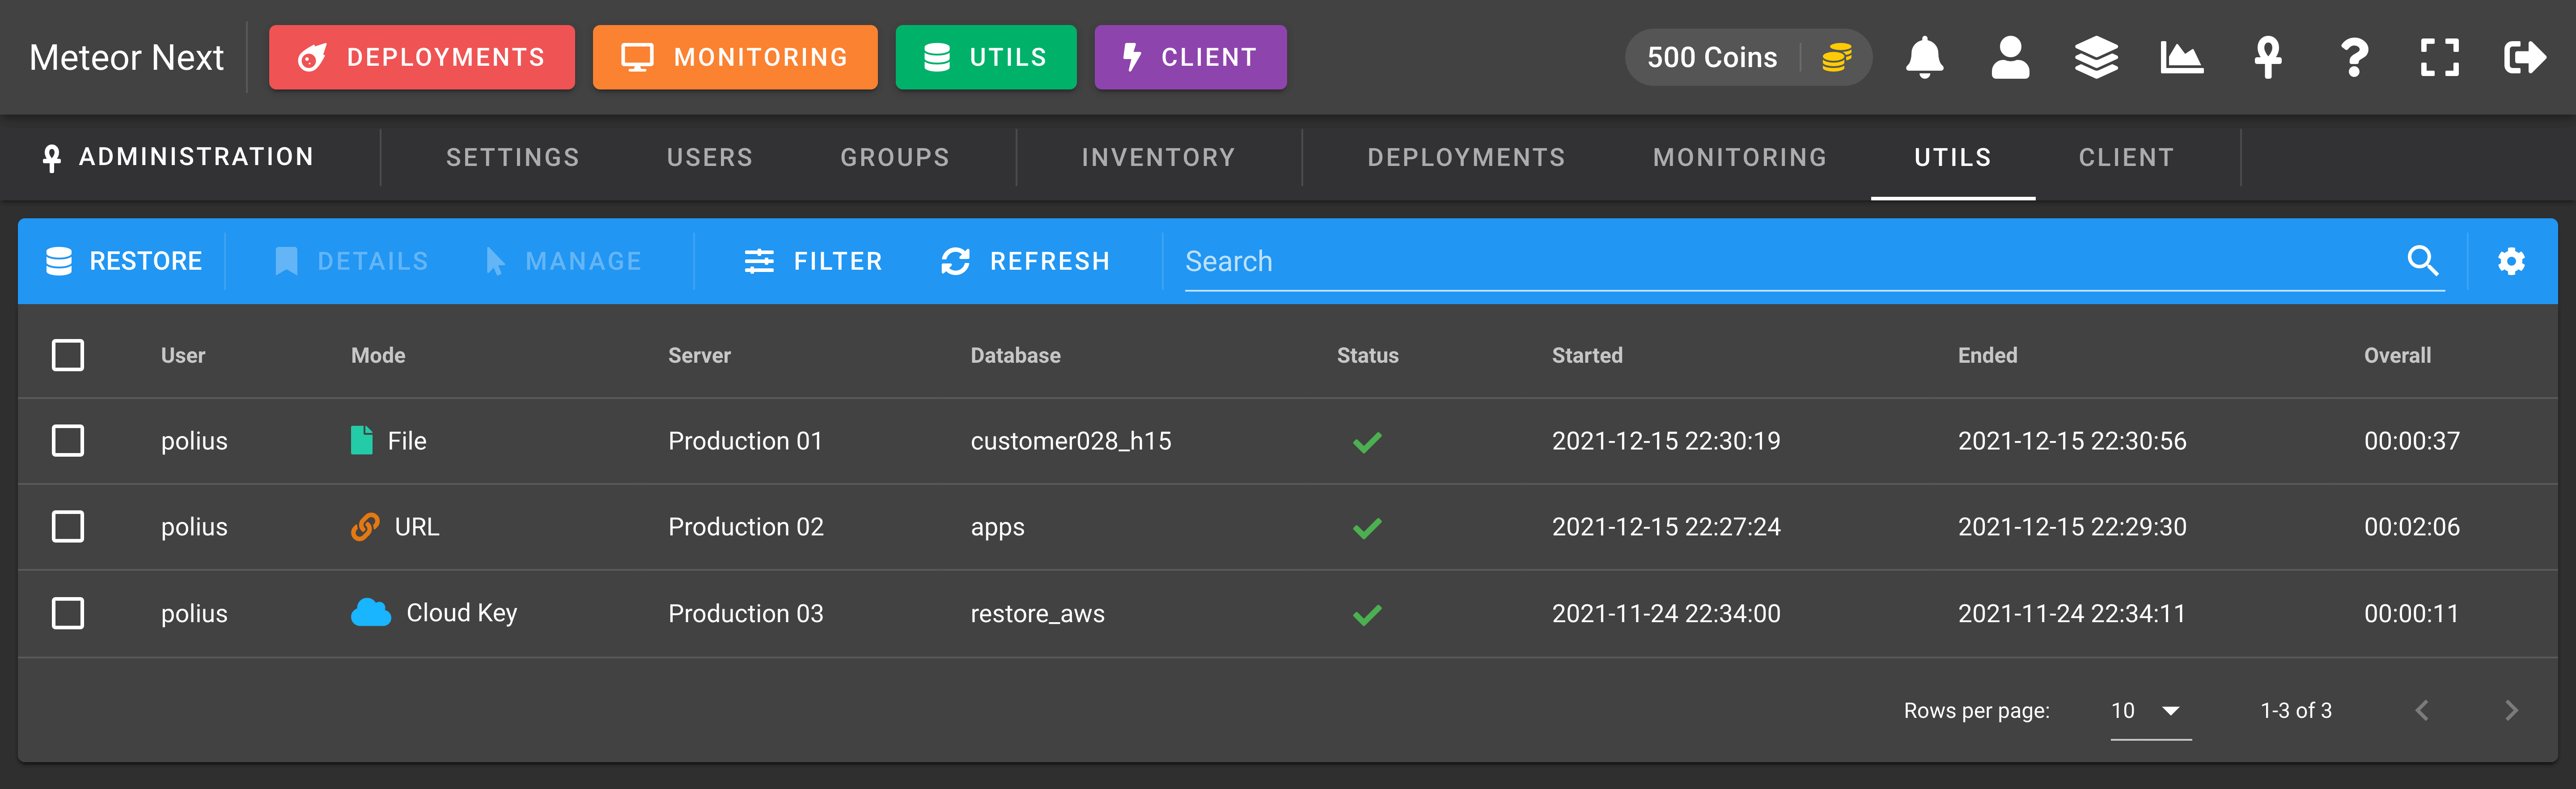
Task: Click the administration ankh icon in header
Action: [x=2268, y=57]
